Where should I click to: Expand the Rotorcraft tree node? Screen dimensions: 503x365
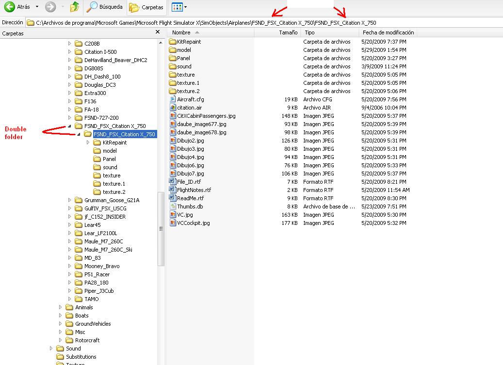click(x=60, y=340)
